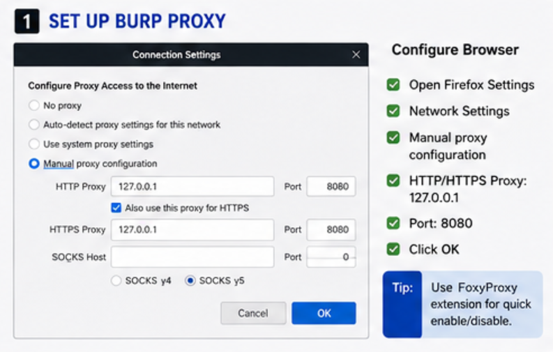Viewport: 553px width, 352px height.
Task: Click the 'HTTP Proxy' field label
Action: click(x=81, y=187)
